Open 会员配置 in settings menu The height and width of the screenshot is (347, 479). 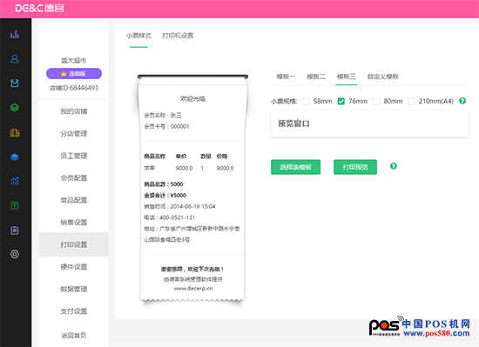74,178
